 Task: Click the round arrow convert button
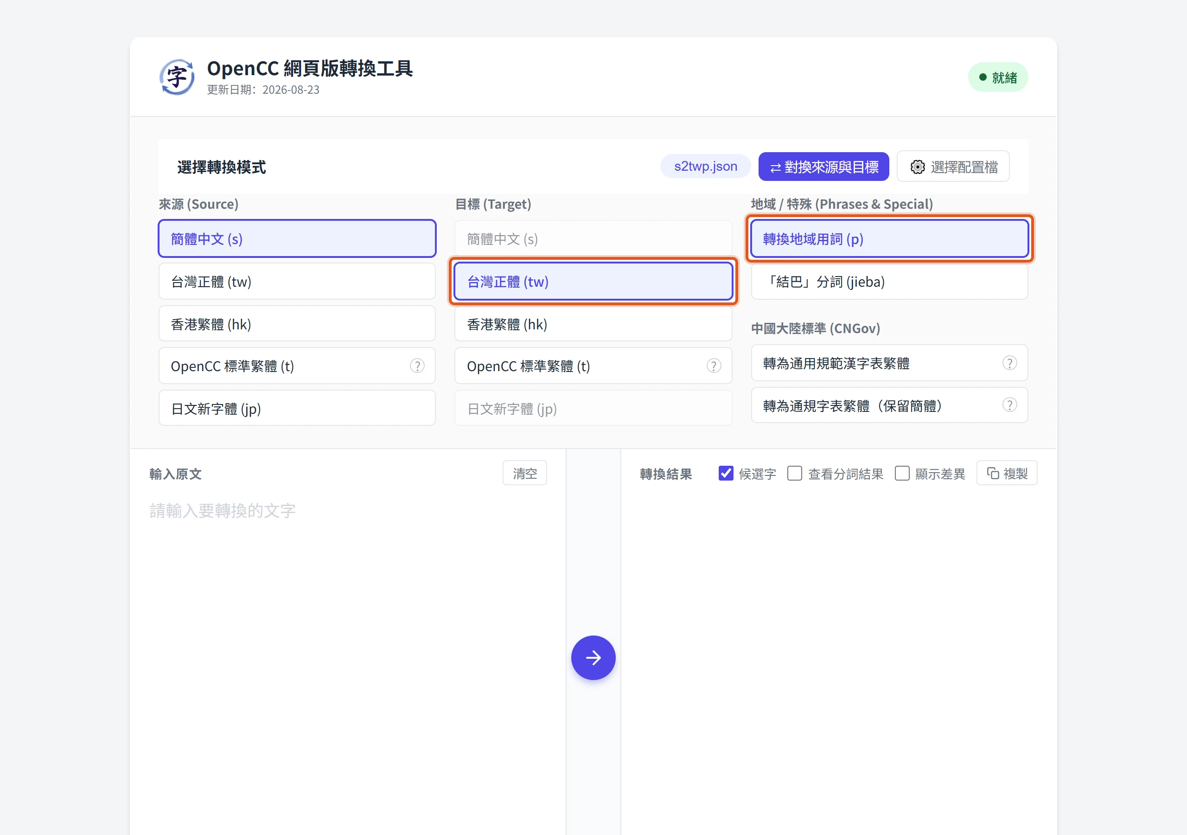(x=593, y=657)
